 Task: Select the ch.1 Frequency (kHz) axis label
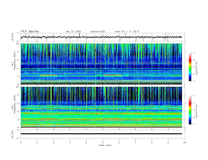click(15, 62)
